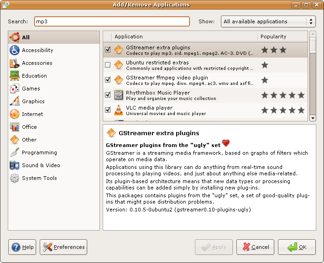Click the Games playing cards icon
The height and width of the screenshot is (263, 324).
[15, 89]
